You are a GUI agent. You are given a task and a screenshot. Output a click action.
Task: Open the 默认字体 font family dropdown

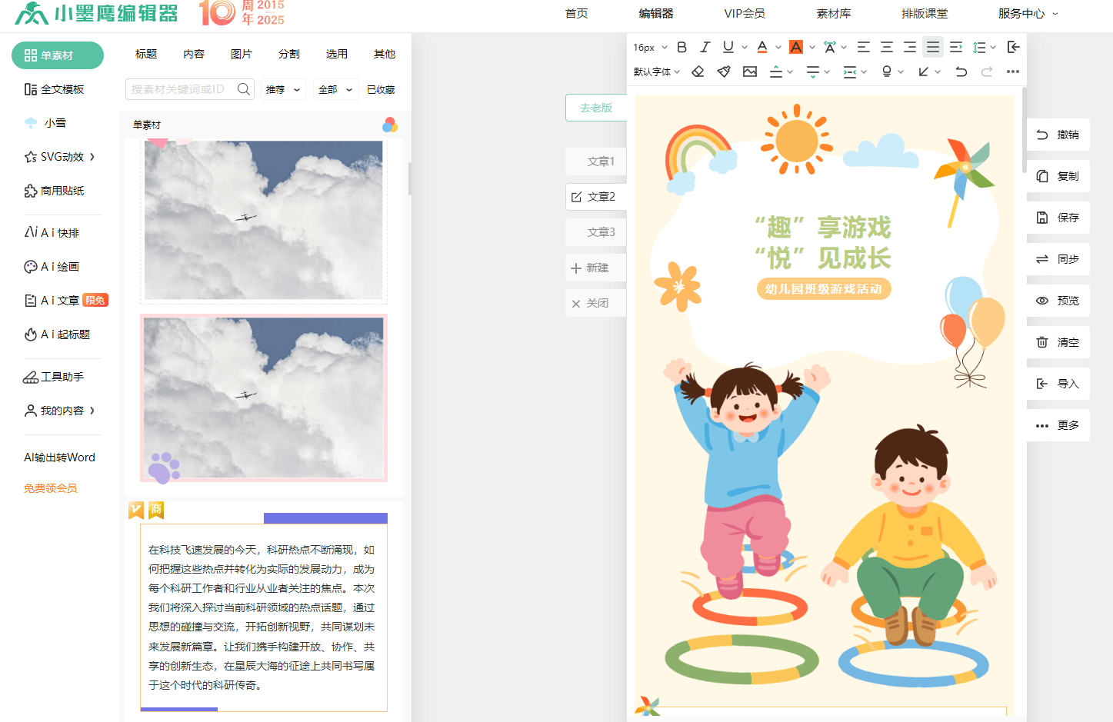(x=656, y=72)
